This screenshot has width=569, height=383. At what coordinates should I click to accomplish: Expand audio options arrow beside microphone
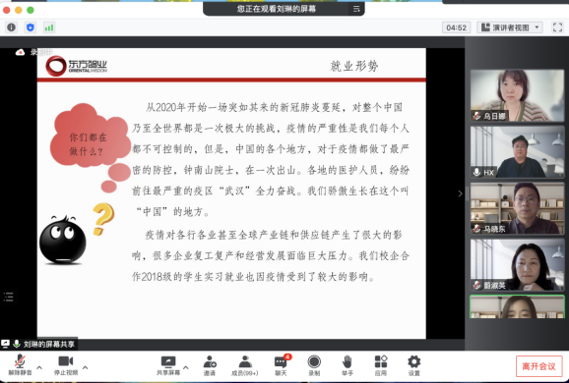(39, 367)
